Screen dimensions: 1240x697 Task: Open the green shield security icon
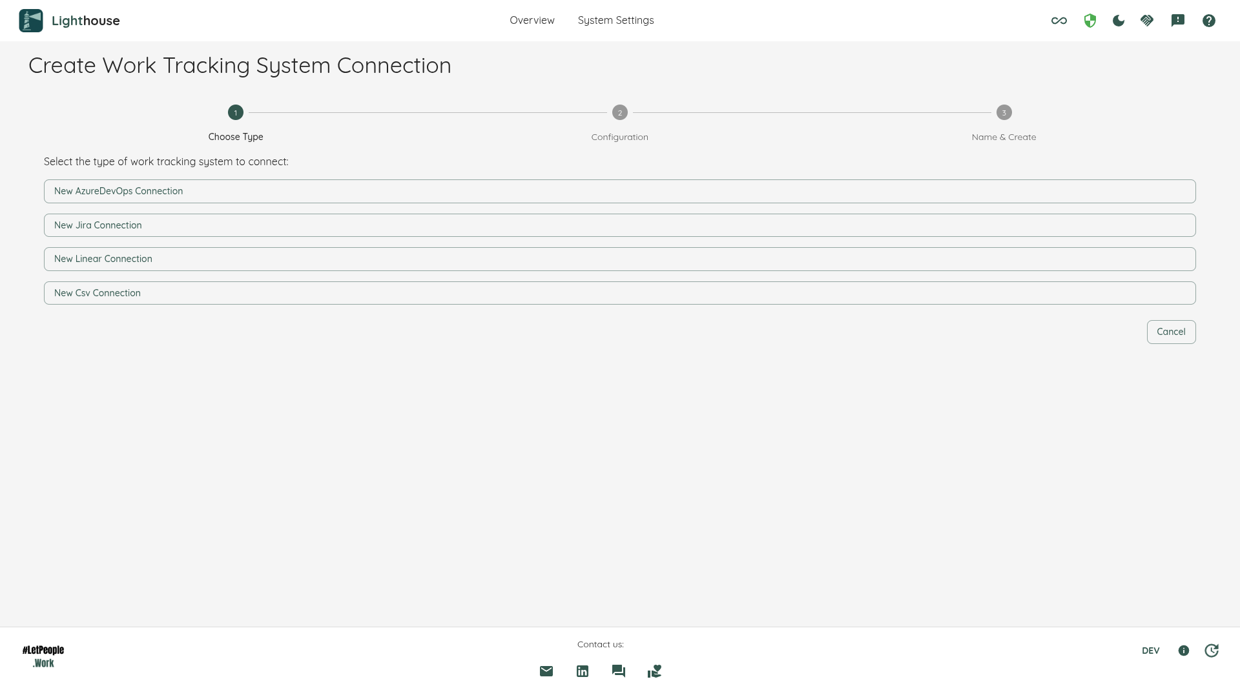click(x=1089, y=20)
